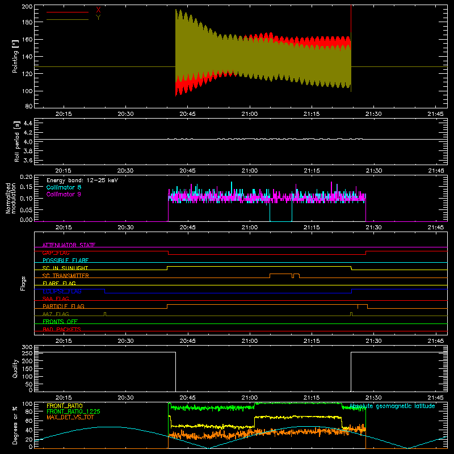Click the 20:45 time label under Roll period plot
This screenshot has width=454, height=454.
pyautogui.click(x=187, y=171)
